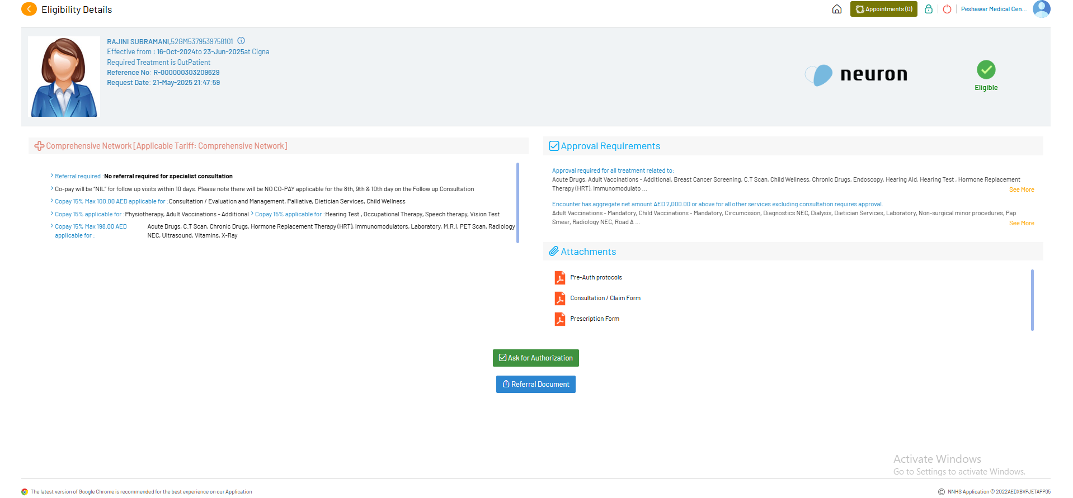This screenshot has height=498, width=1073.
Task: Click Reference No: R-000000303209629 text
Action: tap(163, 73)
